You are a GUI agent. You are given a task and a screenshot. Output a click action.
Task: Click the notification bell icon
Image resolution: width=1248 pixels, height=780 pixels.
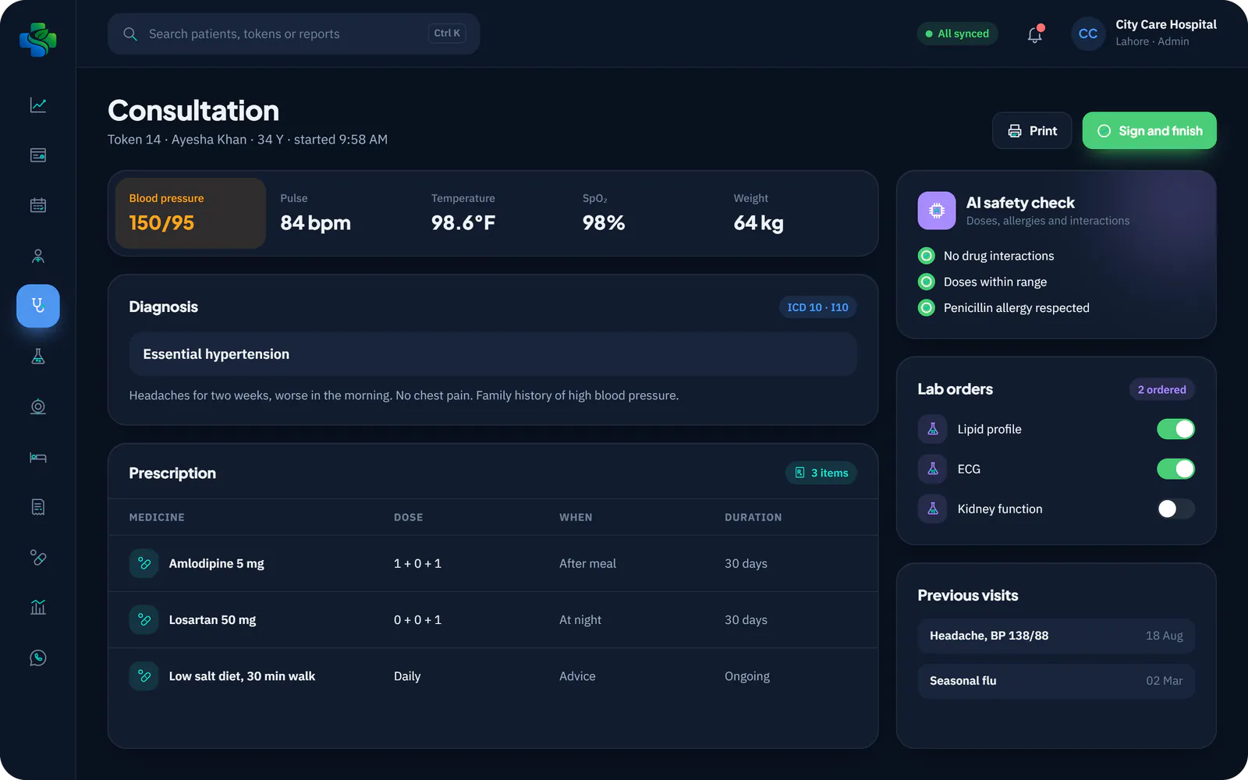1035,34
